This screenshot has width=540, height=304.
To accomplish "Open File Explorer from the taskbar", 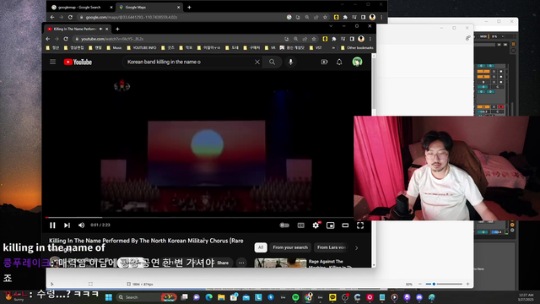I will pyautogui.click(x=221, y=297).
